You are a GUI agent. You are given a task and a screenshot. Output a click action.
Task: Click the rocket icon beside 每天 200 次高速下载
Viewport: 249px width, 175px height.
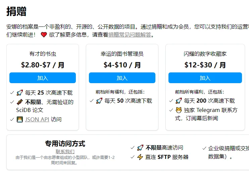click(179, 101)
